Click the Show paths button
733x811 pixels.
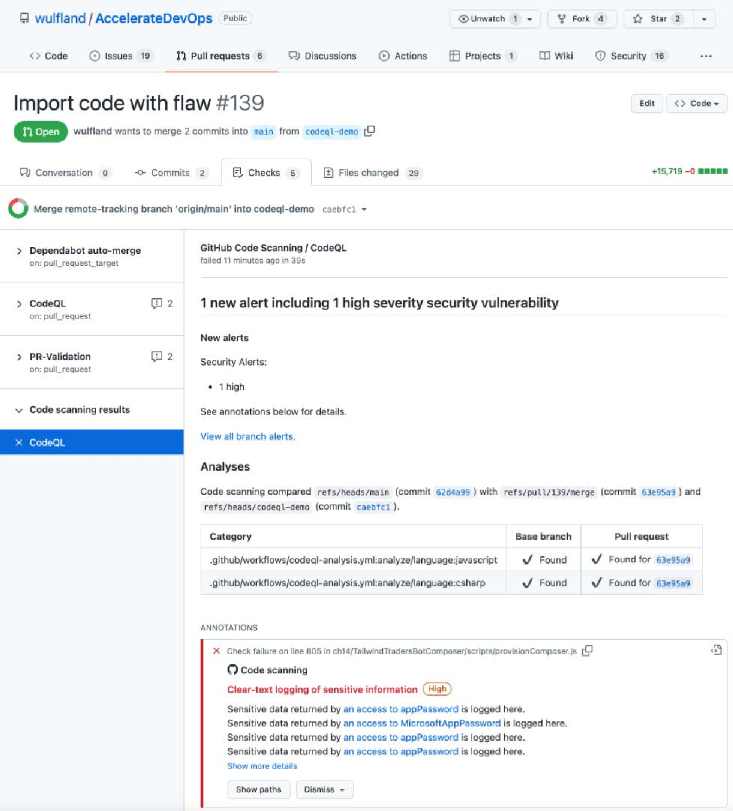tap(258, 789)
